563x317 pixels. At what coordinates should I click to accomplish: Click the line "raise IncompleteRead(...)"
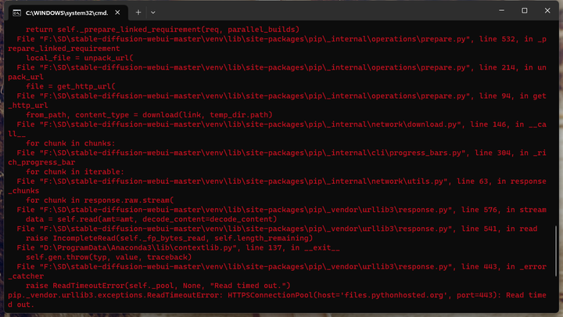click(169, 238)
